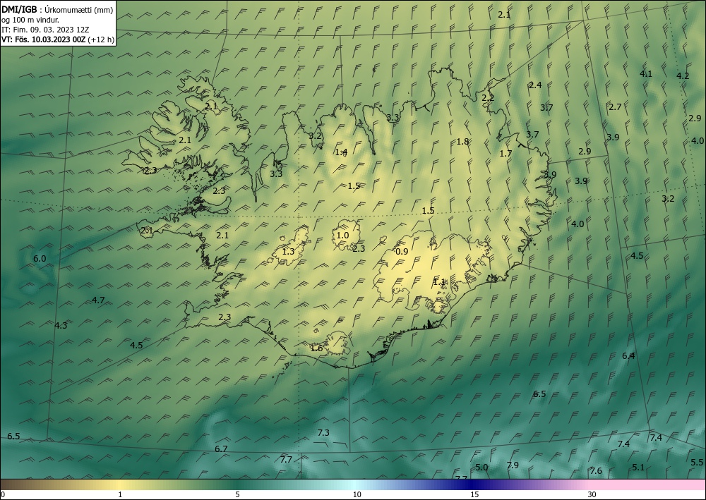The width and height of the screenshot is (706, 500).
Task: Select the 'og 100 m vindur.' caption line
Action: pyautogui.click(x=30, y=20)
